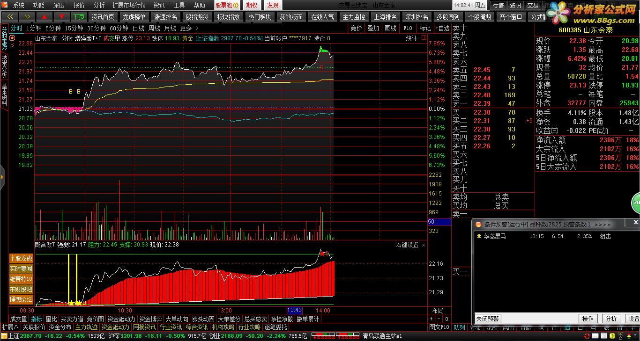The height and width of the screenshot is (341, 640).
Task: Open 深圳排名 Shenzhen ranking
Action: tap(417, 16)
